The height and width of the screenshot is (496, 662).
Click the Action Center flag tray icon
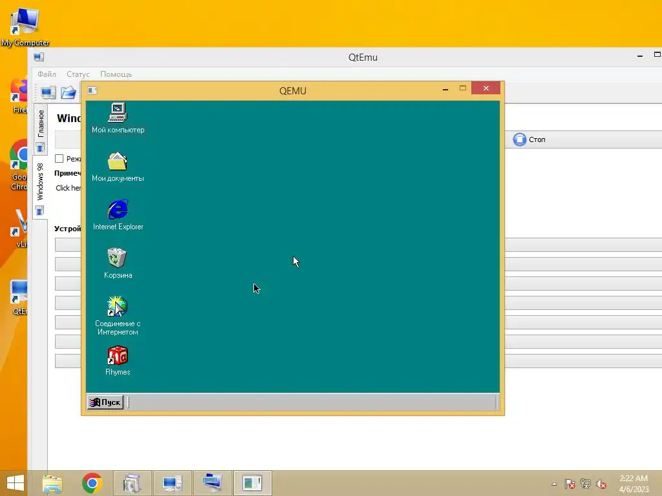pos(570,483)
